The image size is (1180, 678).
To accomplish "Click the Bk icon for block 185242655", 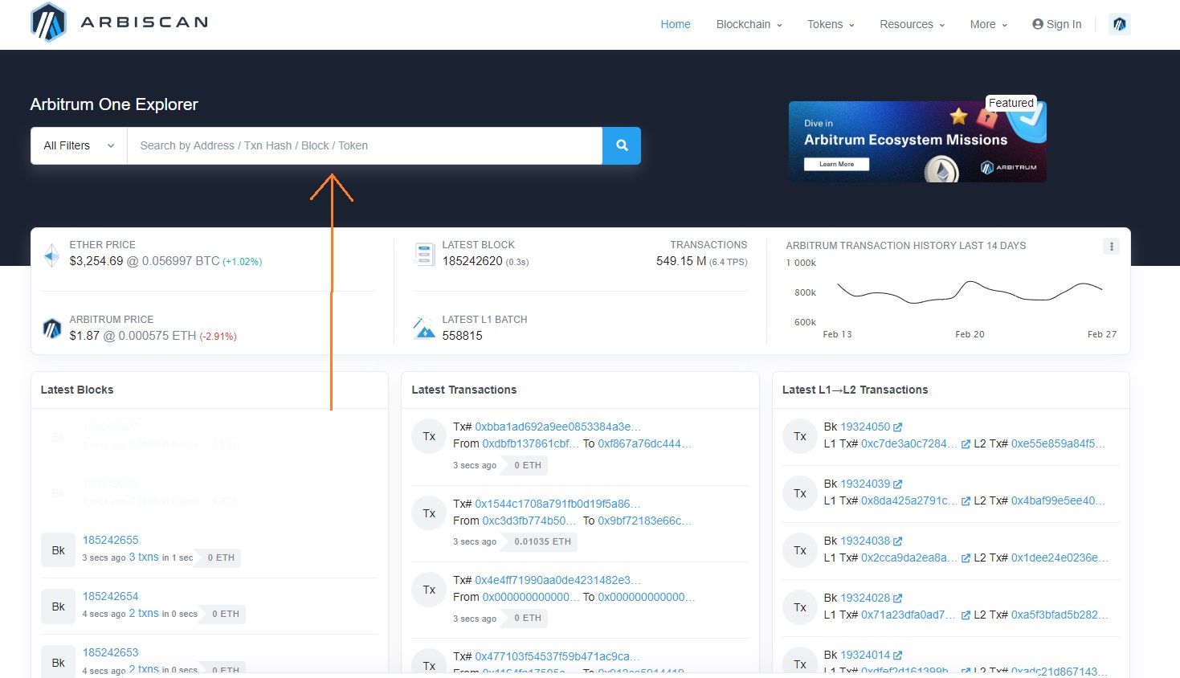I will pyautogui.click(x=58, y=550).
